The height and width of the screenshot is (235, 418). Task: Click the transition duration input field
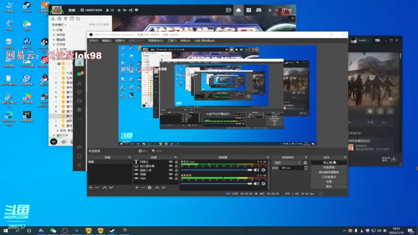tap(292, 168)
